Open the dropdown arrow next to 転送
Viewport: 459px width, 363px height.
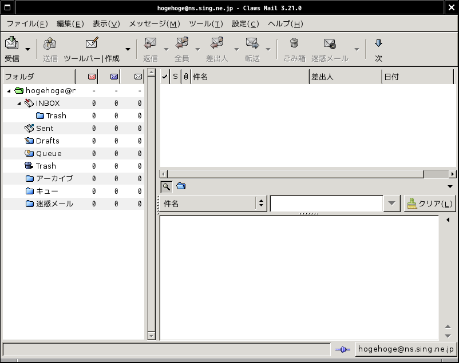coord(268,49)
